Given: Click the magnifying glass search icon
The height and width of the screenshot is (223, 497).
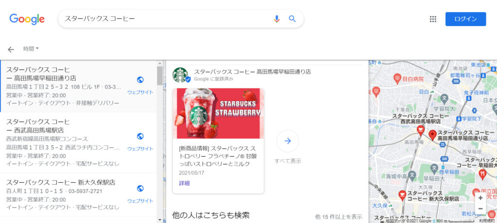Looking at the screenshot, I should tap(292, 19).
